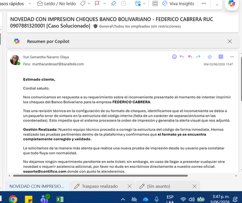Click the Viva Insights icon in message header
The width and height of the screenshot is (242, 203).
pos(210,57)
